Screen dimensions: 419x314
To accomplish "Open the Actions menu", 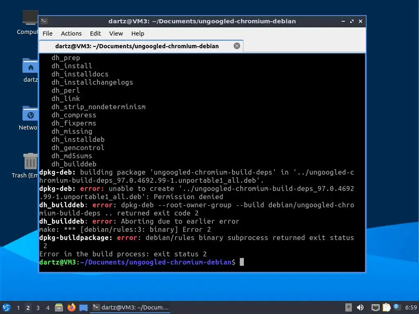I will click(71, 34).
